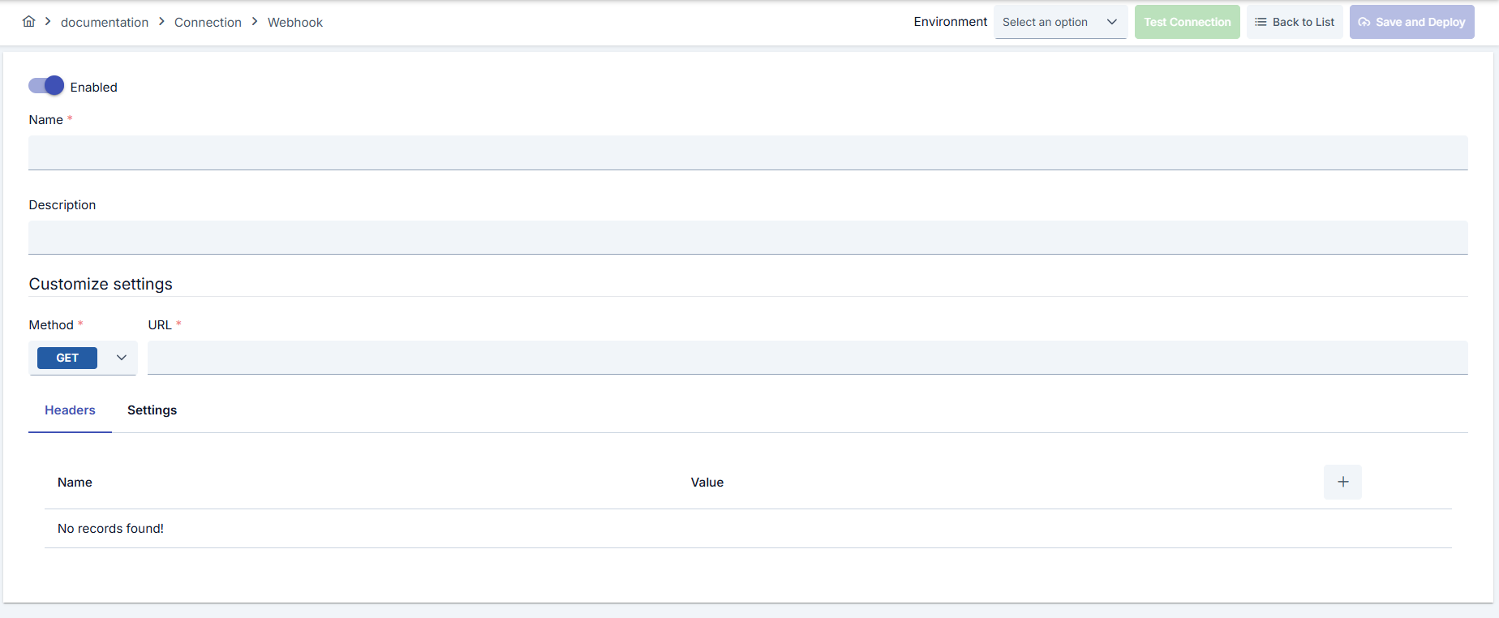Viewport: 1499px width, 618px height.
Task: Open the documentation breadcrumb link
Action: 105,23
